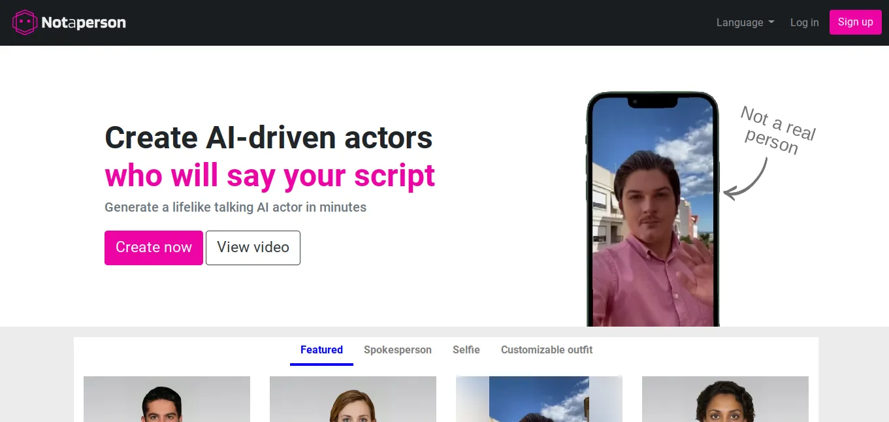Viewport: 889px width, 422px height.
Task: Select the dark-haired male actor thumbnail
Action: [167, 398]
